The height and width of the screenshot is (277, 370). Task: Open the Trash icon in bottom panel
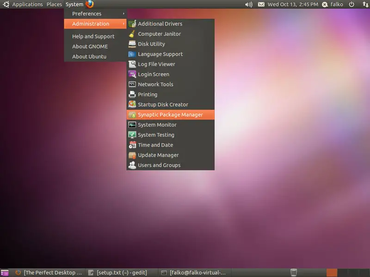pos(294,272)
